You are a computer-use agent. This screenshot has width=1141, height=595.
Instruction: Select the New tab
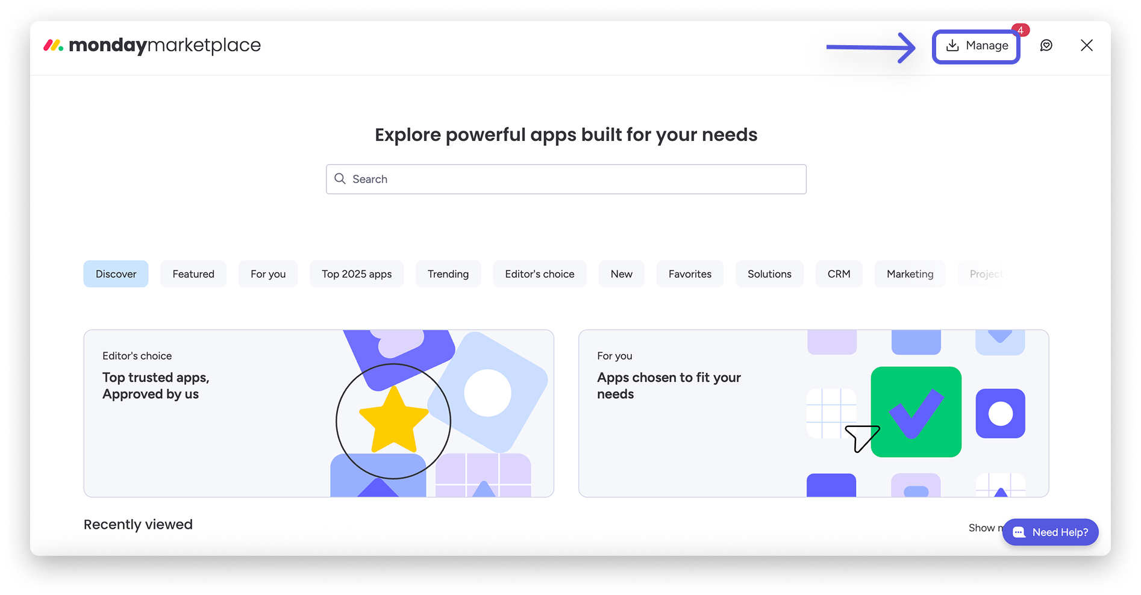(x=622, y=274)
